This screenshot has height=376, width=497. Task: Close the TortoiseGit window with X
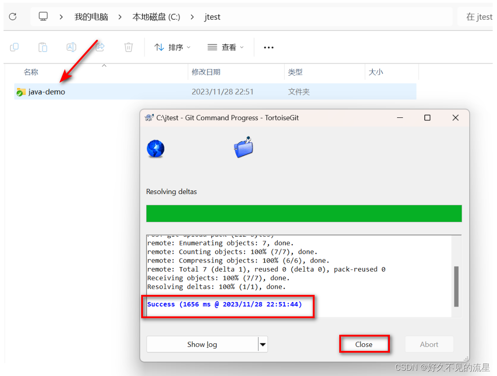pos(455,117)
